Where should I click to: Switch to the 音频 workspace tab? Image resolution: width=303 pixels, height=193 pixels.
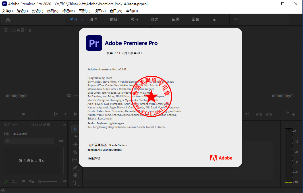click(175, 19)
